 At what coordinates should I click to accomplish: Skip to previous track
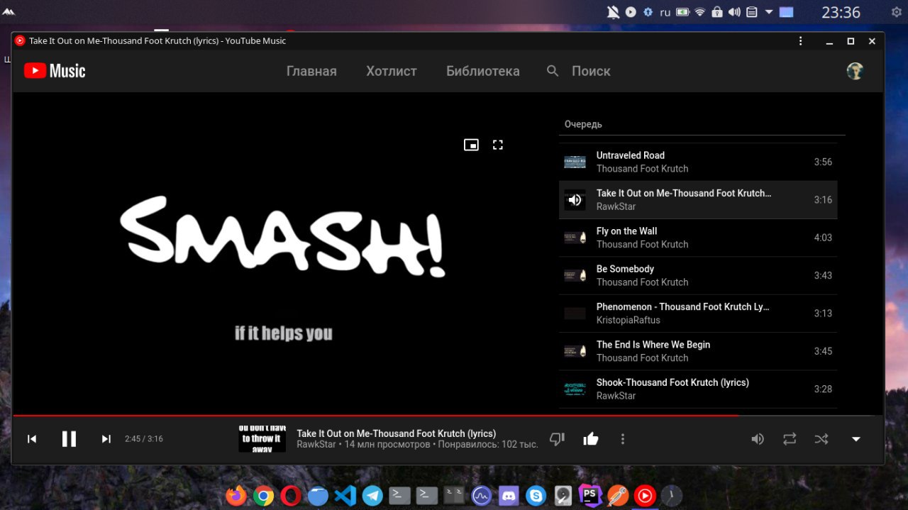click(x=32, y=439)
